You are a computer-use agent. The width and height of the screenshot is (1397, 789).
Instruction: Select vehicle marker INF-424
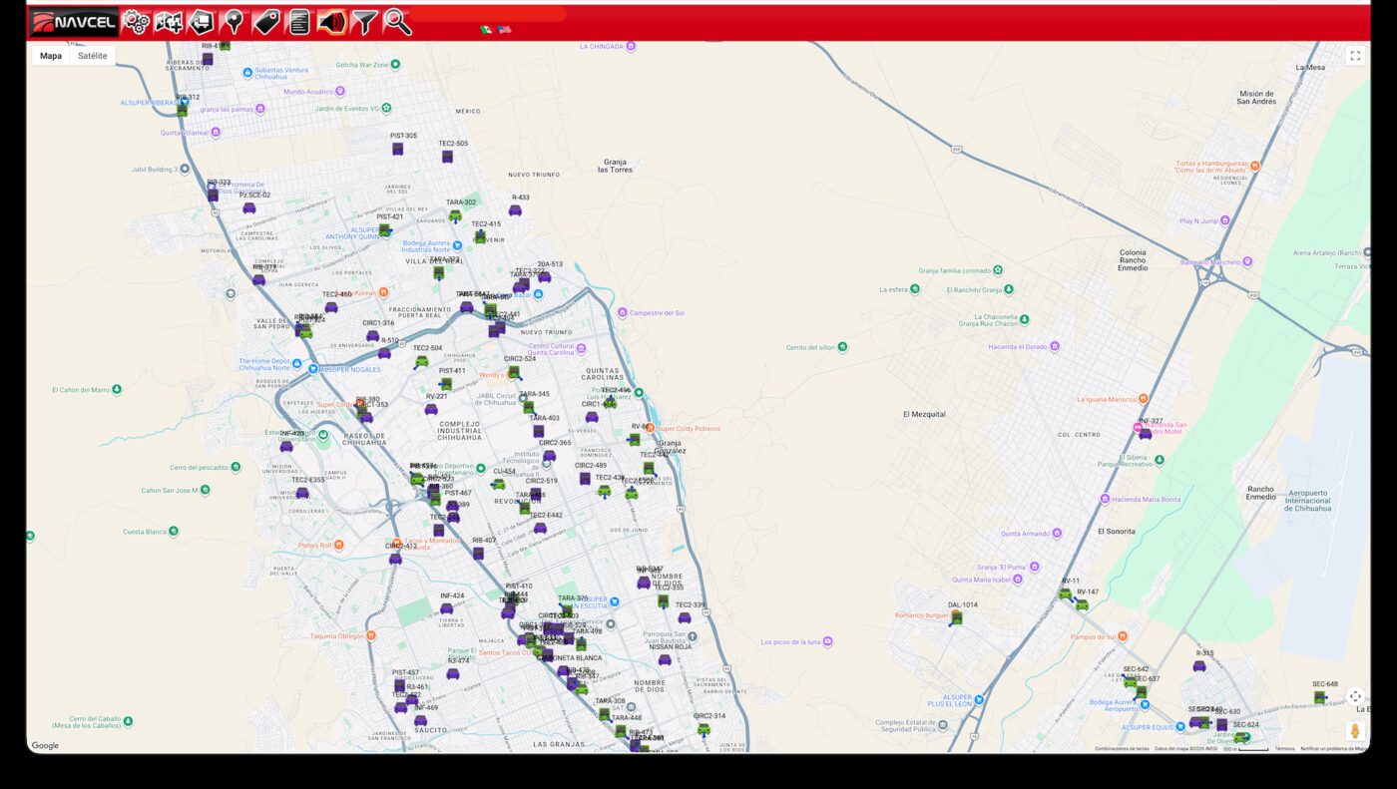[446, 608]
